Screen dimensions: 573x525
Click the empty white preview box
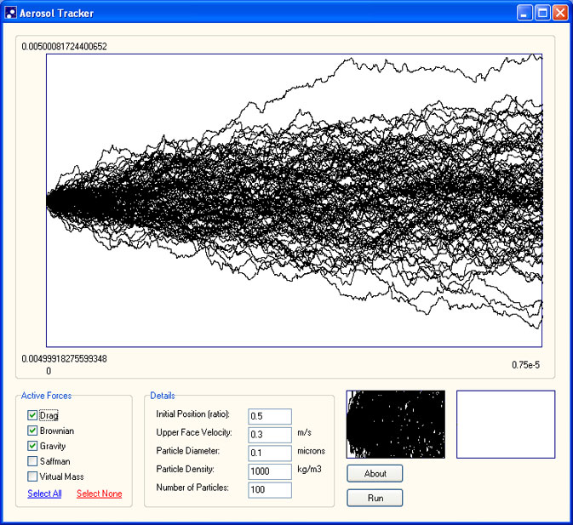click(506, 425)
